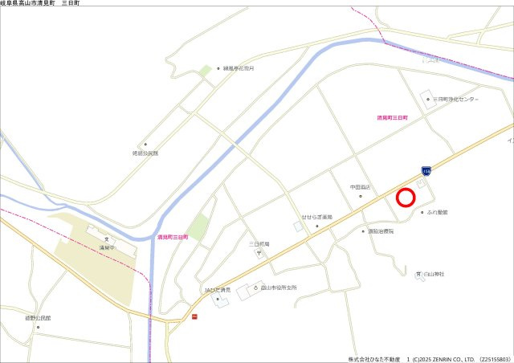Select the JAひだ清見 point marker

(x=218, y=299)
